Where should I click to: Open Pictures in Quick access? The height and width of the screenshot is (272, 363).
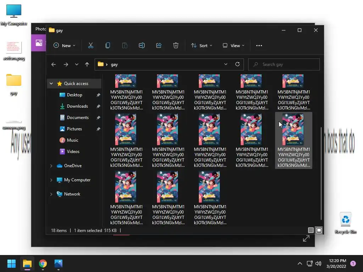(x=74, y=129)
